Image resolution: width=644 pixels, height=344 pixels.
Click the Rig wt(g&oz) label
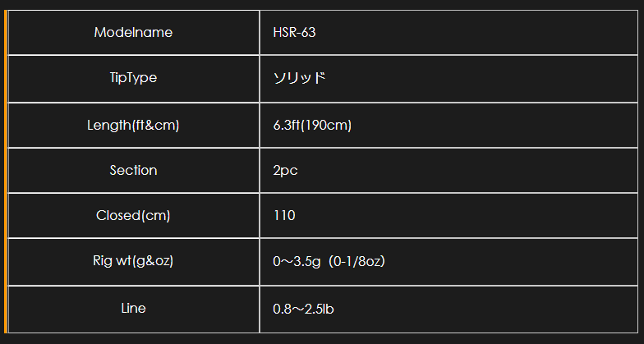133,261
